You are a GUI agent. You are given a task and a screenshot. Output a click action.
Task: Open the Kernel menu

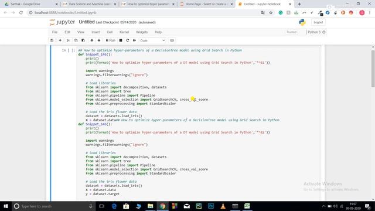click(x=124, y=32)
